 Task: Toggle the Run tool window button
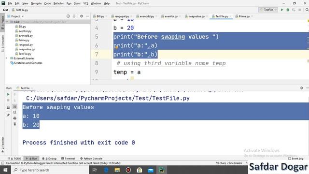coord(31,159)
